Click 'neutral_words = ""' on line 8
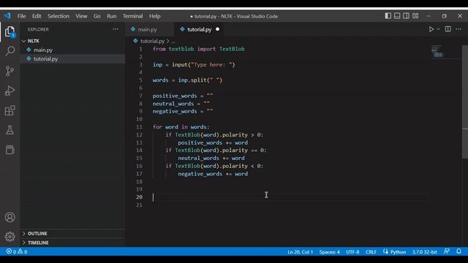The image size is (468, 263). coord(181,104)
